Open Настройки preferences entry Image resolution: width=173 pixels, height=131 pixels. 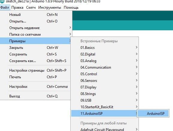coord(35,87)
